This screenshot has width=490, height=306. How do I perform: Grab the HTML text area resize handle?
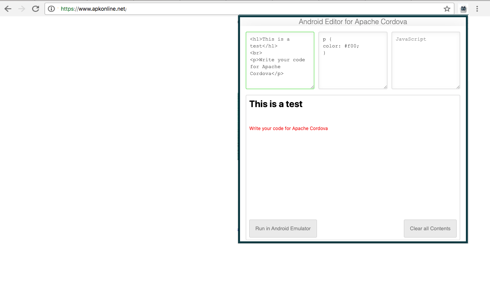pos(312,87)
